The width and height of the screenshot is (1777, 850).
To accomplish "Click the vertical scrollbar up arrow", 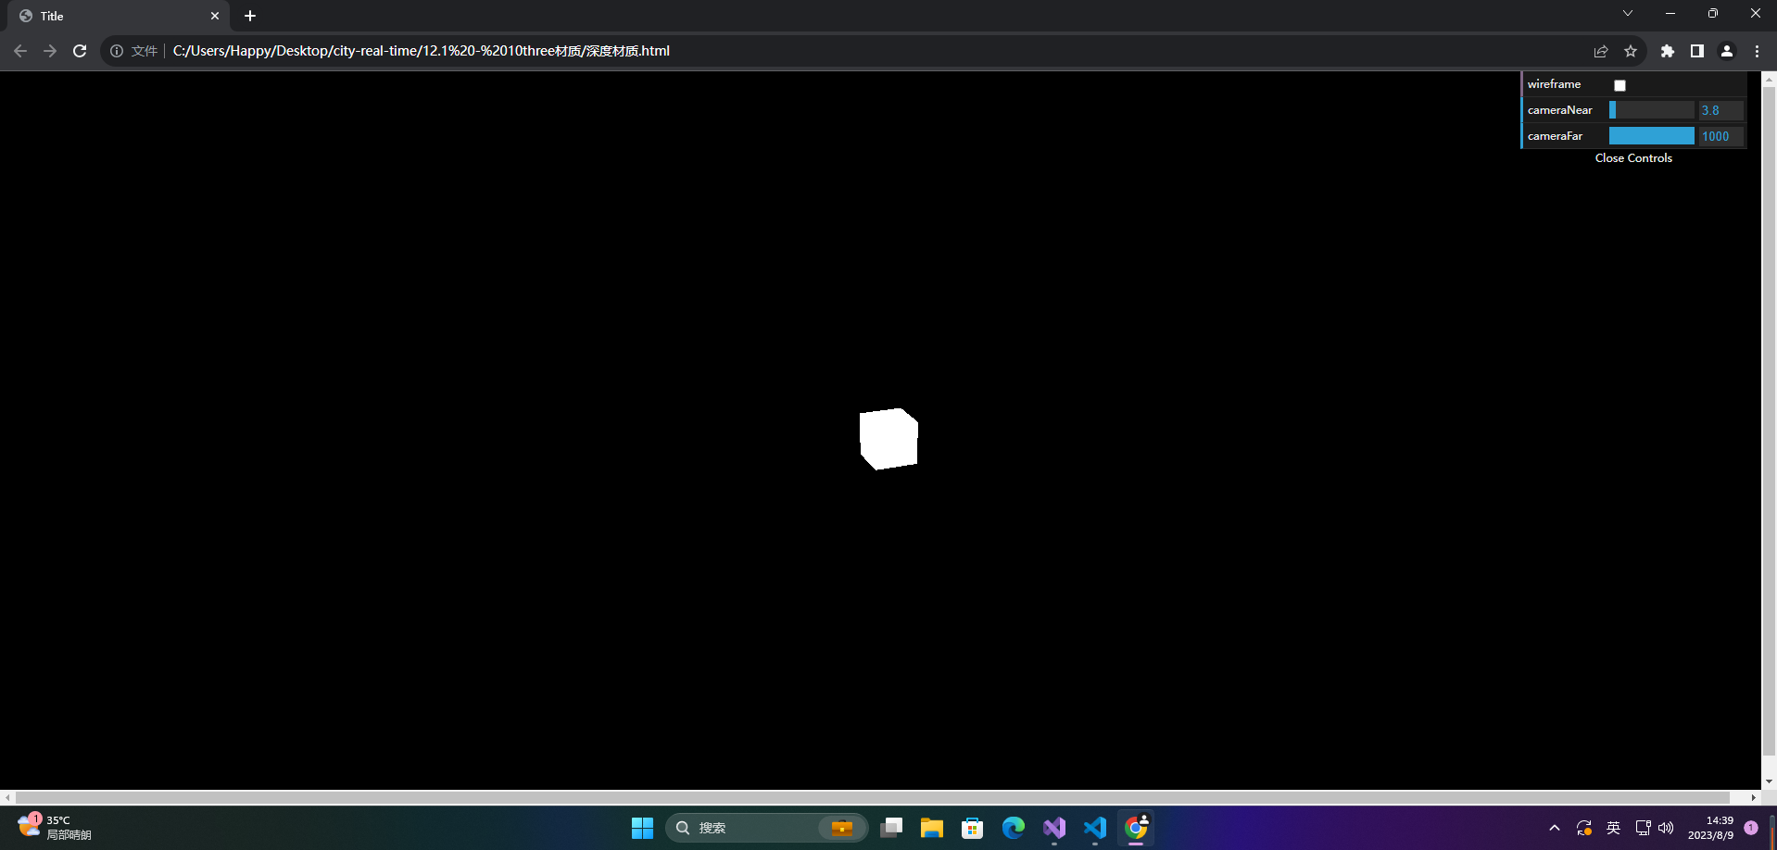I will 1769,80.
